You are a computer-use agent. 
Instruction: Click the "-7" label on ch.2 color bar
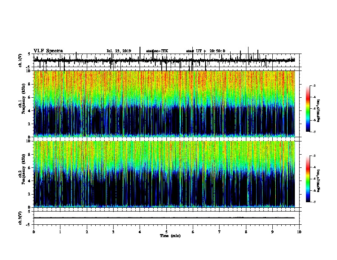pyautogui.click(x=314, y=202)
